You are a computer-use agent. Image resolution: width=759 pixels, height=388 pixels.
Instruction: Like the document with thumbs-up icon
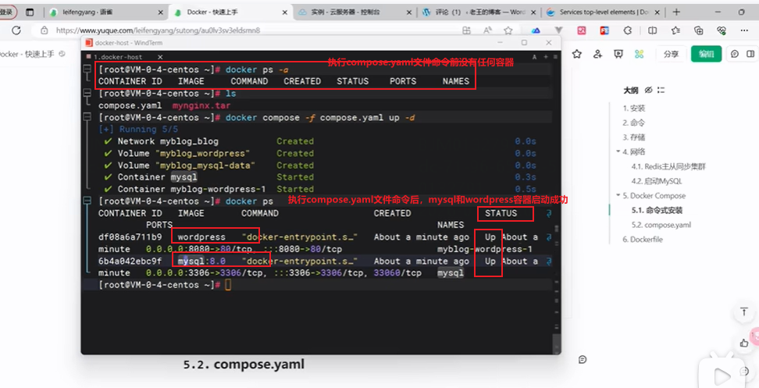(744, 343)
